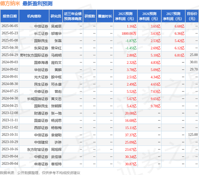Click the 2025预测净利润 column header
This screenshot has width=199, height=175.
(125, 16)
